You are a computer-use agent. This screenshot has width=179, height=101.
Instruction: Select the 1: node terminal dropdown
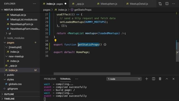[x=124, y=79]
